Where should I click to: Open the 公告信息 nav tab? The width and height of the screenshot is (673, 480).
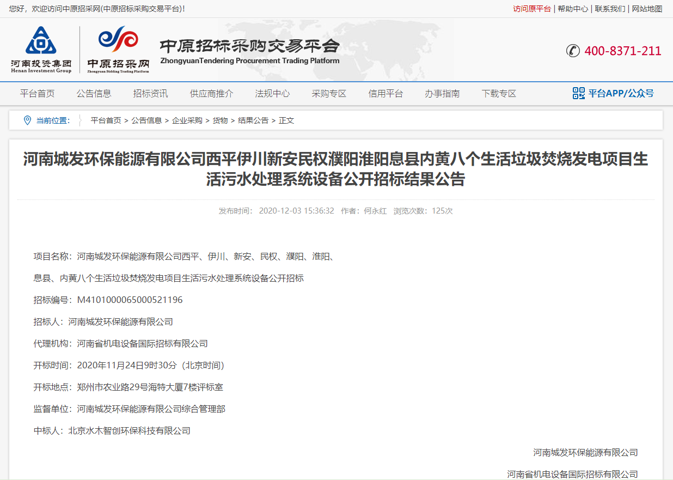point(94,94)
